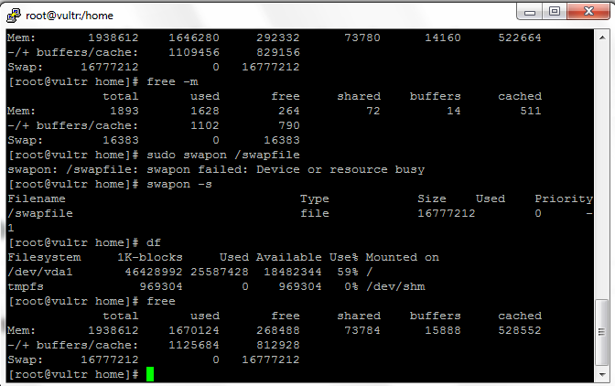Image resolution: width=615 pixels, height=386 pixels.
Task: Click the '528552' cached value
Action: [x=520, y=331]
